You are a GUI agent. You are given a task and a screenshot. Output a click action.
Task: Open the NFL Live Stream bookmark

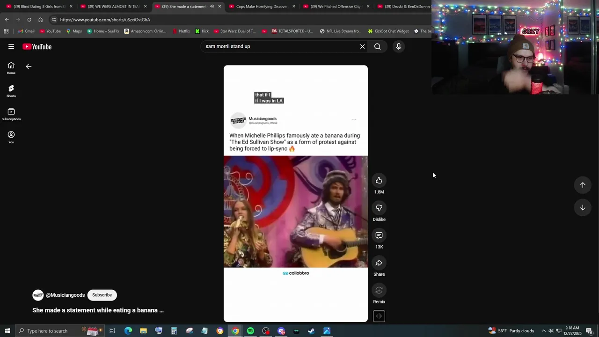[341, 31]
